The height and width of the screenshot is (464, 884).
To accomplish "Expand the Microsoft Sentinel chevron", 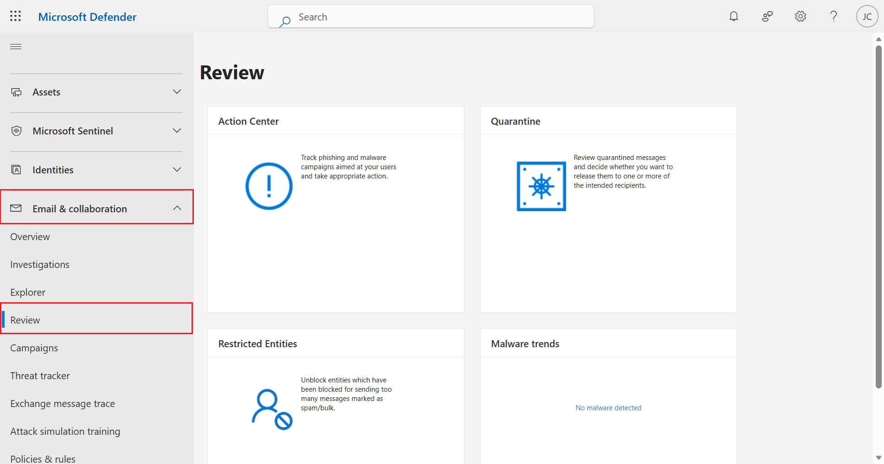I will point(177,131).
